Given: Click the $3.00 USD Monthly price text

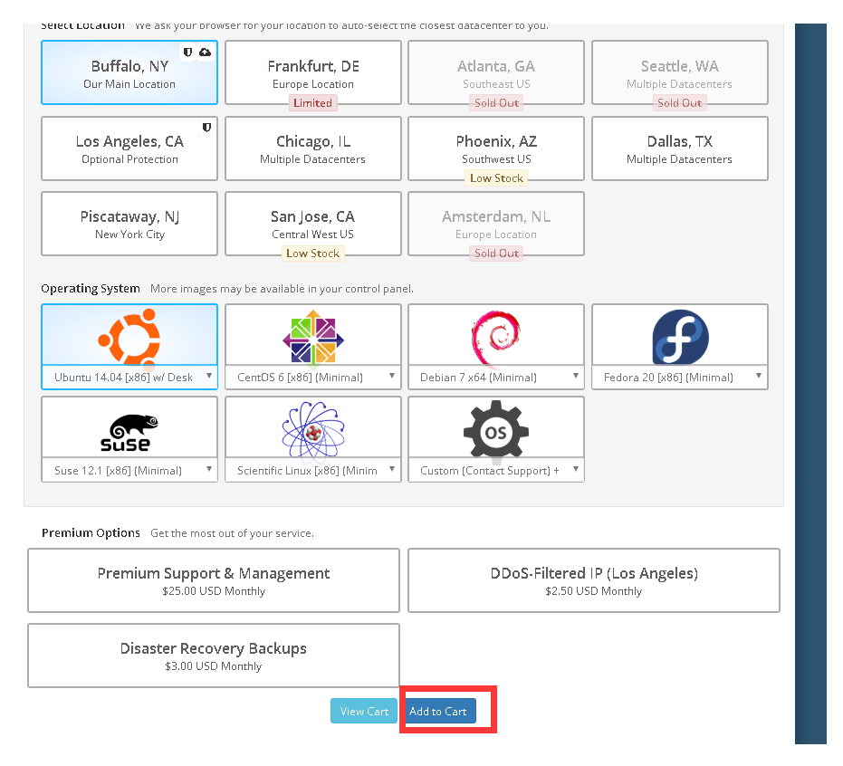Looking at the screenshot, I should pyautogui.click(x=214, y=666).
